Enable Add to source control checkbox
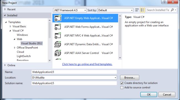Image resolution: width=180 pixels, height=100 pixels. [122, 88]
